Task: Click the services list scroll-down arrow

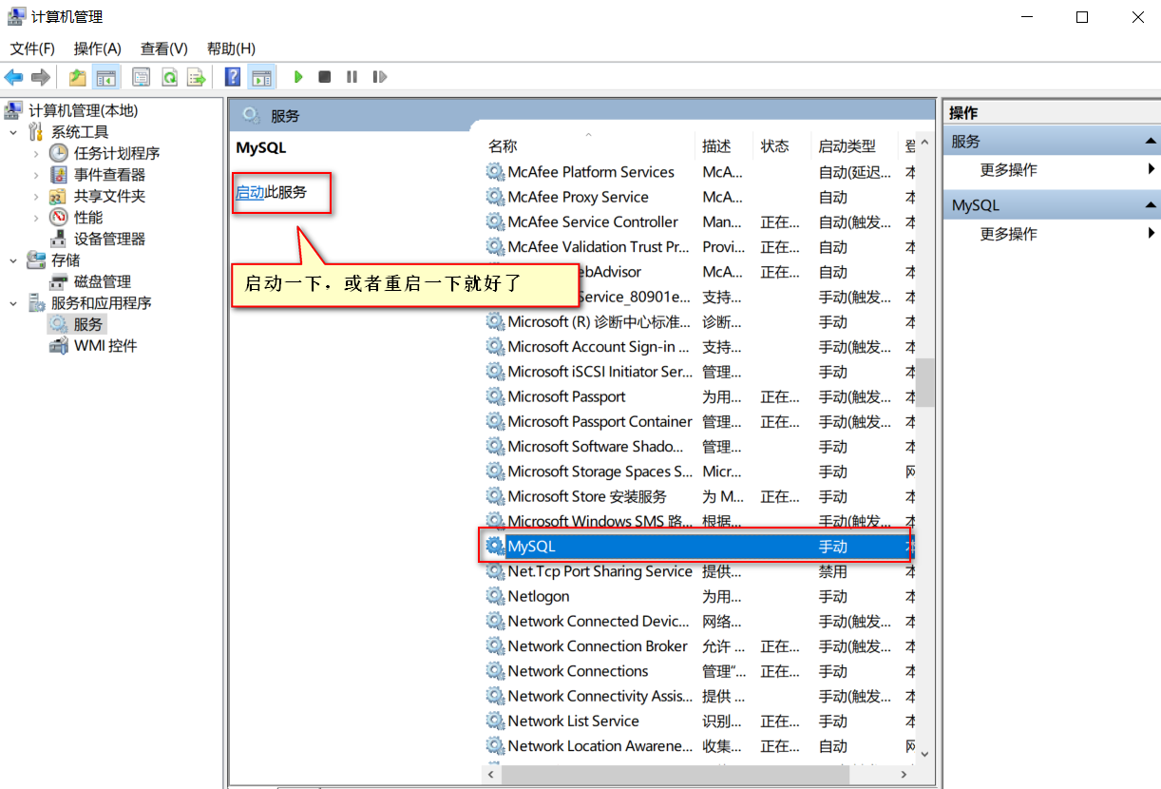Action: 925,753
